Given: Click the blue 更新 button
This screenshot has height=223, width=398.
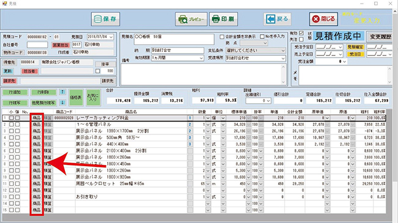Looking at the screenshot, I should coord(8,71).
